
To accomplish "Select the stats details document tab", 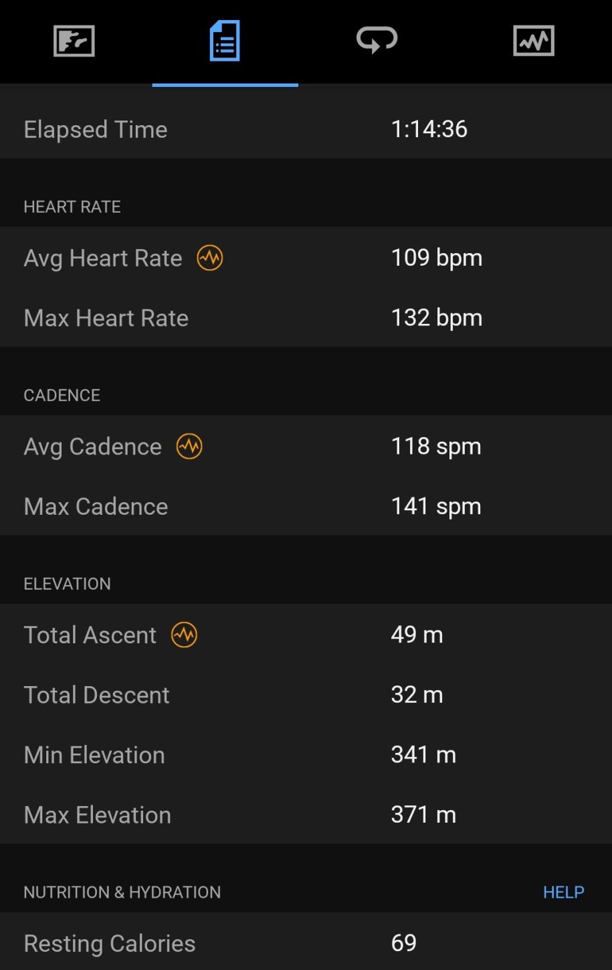I will coord(225,42).
